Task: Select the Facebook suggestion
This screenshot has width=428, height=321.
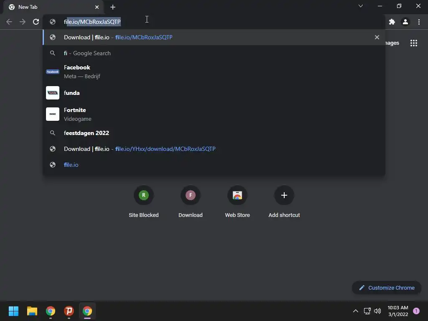Action: [214, 72]
